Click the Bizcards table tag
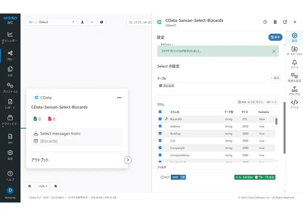 point(169,85)
